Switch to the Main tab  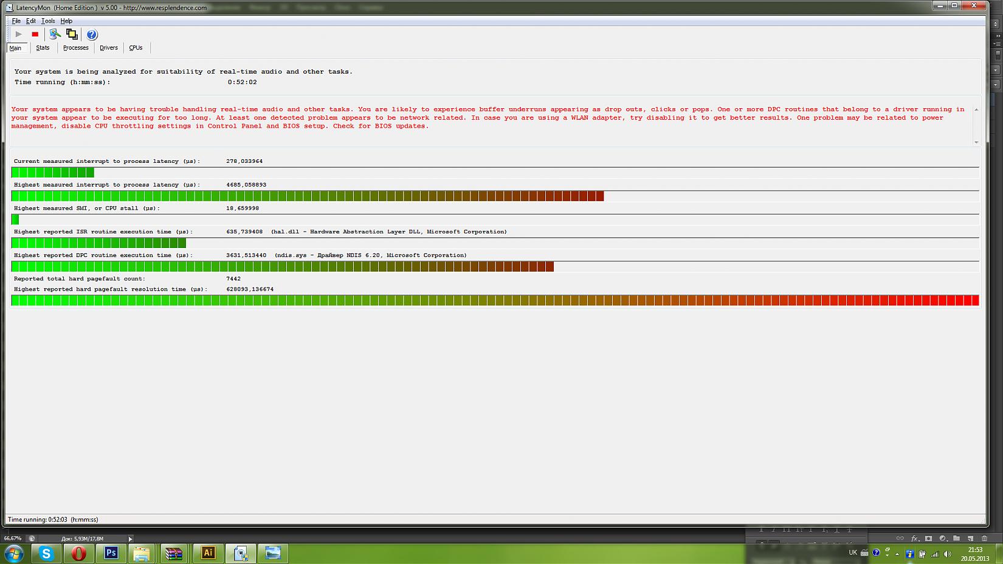pyautogui.click(x=16, y=48)
